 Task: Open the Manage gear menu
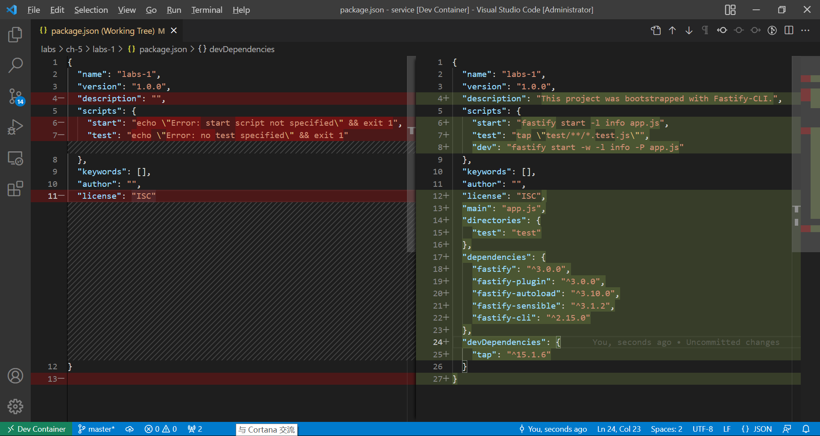(15, 407)
